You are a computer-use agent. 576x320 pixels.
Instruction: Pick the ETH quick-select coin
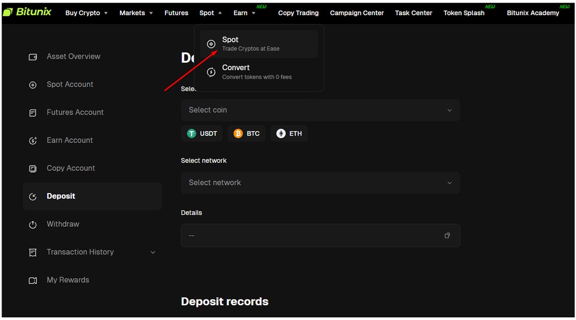[289, 134]
